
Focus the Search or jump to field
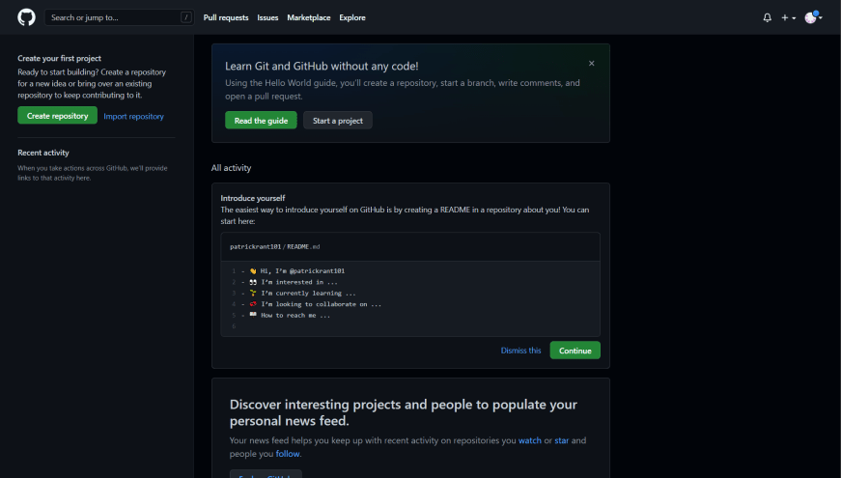[x=119, y=17]
